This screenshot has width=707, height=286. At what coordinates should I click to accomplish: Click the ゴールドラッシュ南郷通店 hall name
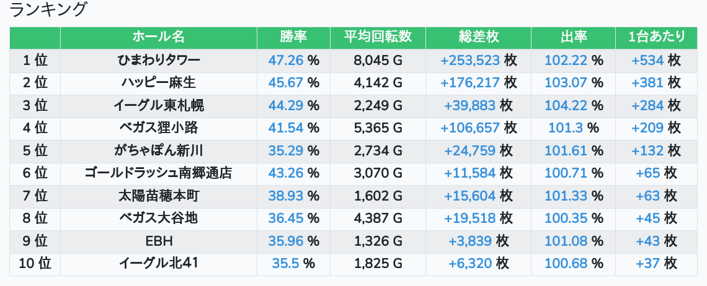(x=158, y=173)
